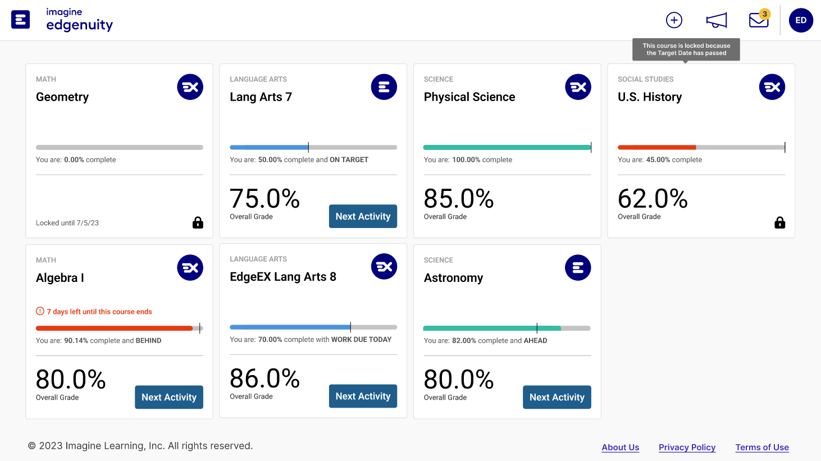Image resolution: width=821 pixels, height=461 pixels.
Task: Start Next Activity in Lang Arts 7
Action: [x=363, y=216]
